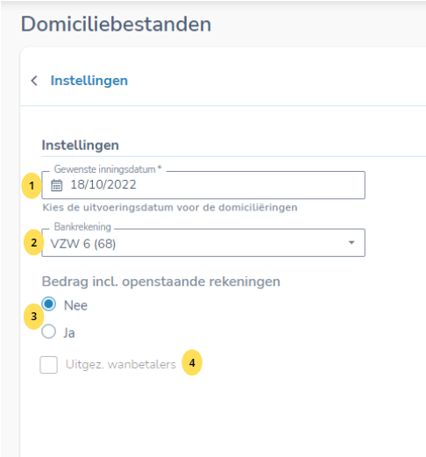Click the yellow number 2 marker
Screen dimensions: 426x457
click(33, 242)
